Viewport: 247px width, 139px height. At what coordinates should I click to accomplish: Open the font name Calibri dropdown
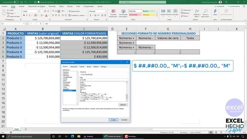[x=37, y=11]
